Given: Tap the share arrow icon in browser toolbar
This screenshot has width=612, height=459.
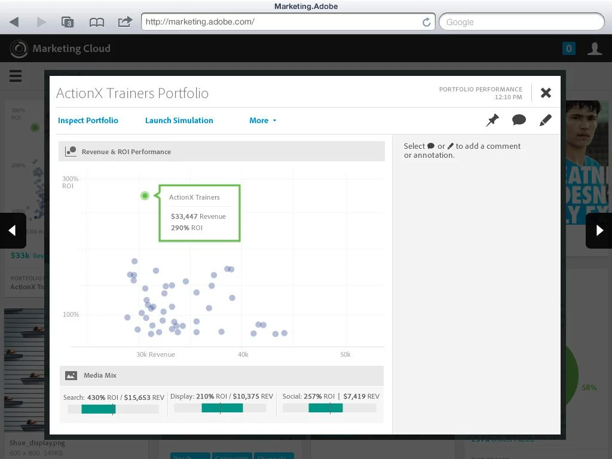Looking at the screenshot, I should pyautogui.click(x=125, y=22).
